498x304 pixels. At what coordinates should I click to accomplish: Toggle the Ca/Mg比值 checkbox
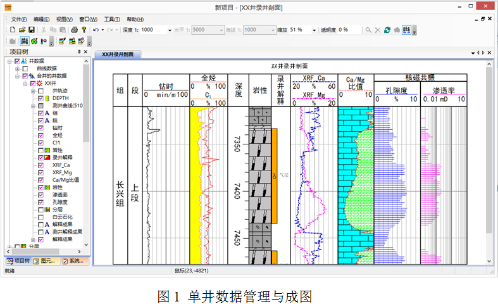tap(40, 180)
